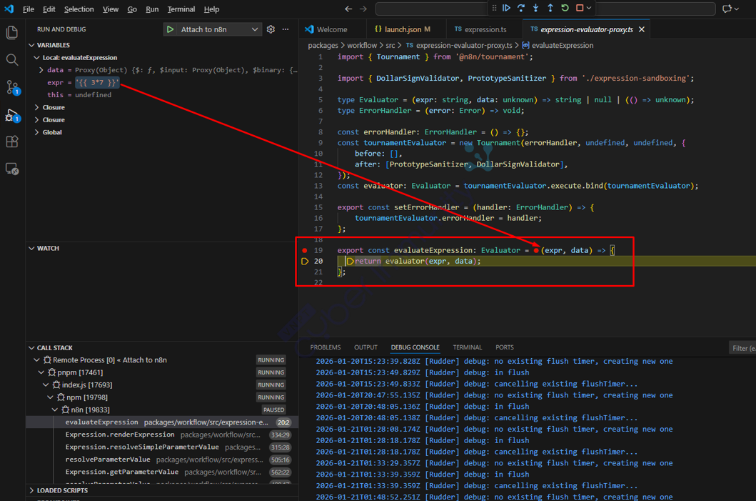Open the Edit menu

[49, 9]
